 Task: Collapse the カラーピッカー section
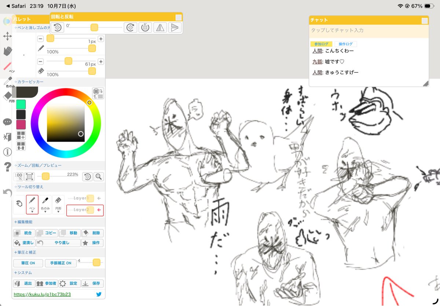[29, 82]
